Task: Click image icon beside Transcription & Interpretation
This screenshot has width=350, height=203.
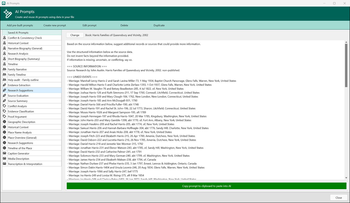Action: [x=4, y=164]
